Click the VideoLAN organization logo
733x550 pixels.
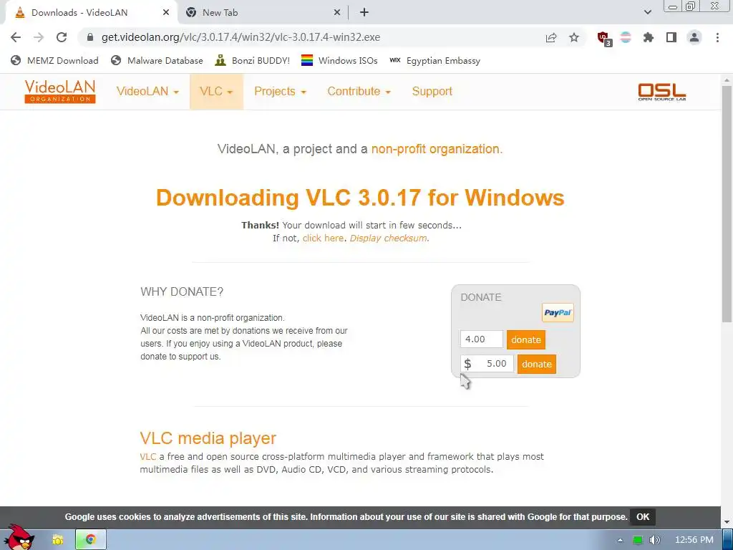pos(60,91)
